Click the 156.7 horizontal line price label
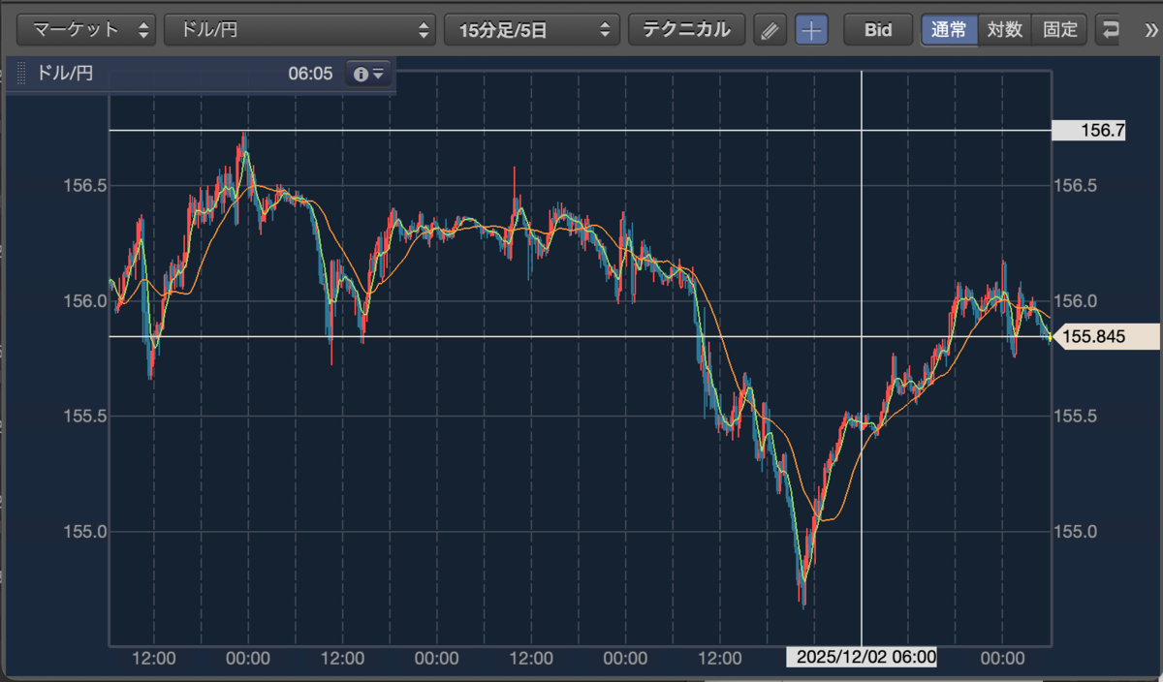 pyautogui.click(x=1089, y=130)
